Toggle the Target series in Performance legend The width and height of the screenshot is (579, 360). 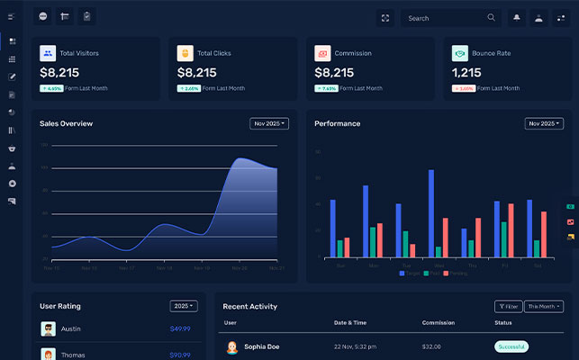tap(410, 273)
